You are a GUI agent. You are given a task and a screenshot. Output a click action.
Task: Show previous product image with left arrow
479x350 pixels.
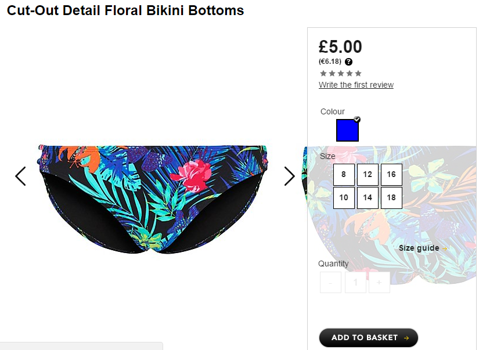click(x=20, y=176)
